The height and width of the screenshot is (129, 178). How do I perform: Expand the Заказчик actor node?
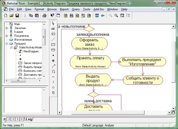pos(7,28)
